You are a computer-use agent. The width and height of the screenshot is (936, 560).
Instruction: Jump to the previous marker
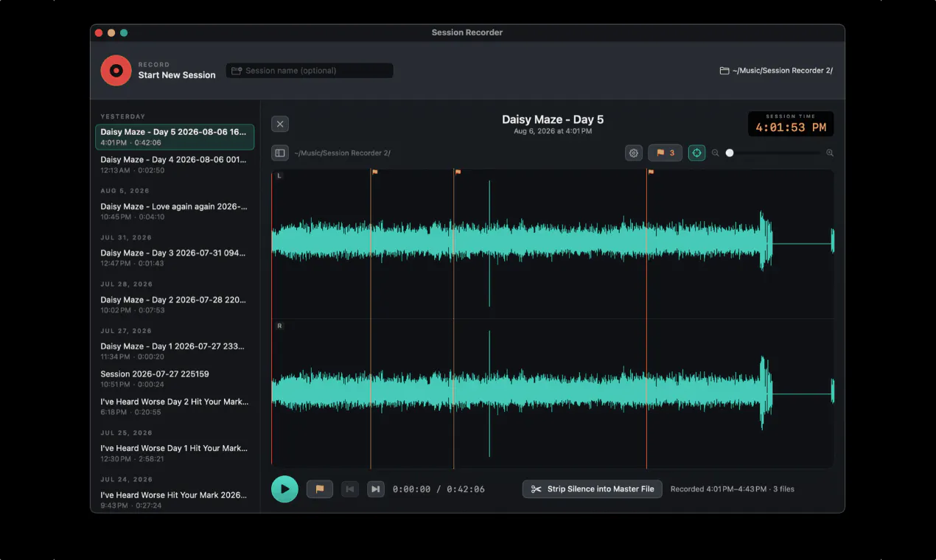[350, 489]
